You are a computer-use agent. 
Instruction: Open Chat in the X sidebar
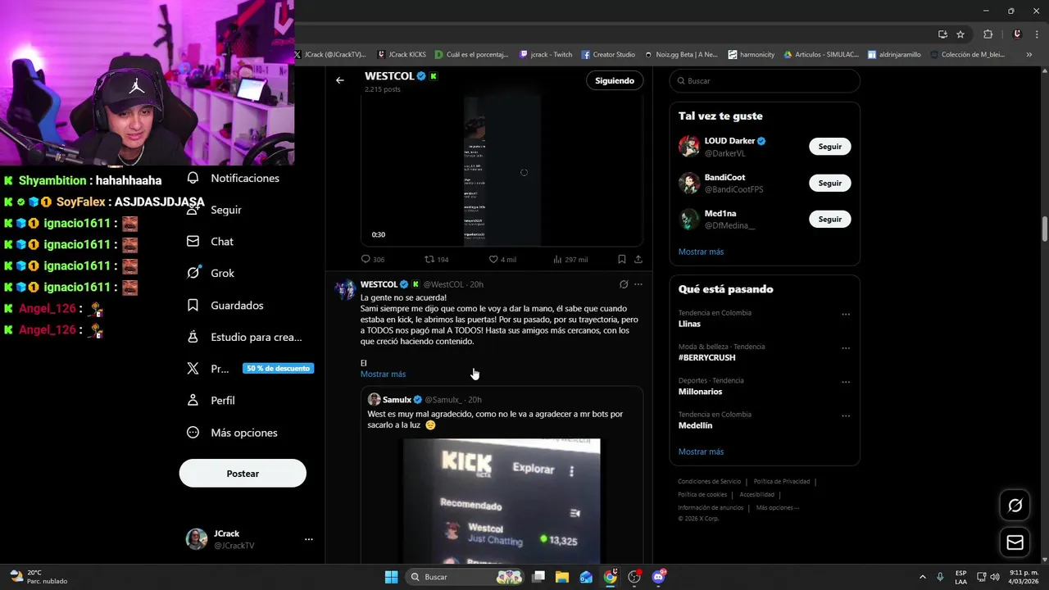tap(211, 242)
